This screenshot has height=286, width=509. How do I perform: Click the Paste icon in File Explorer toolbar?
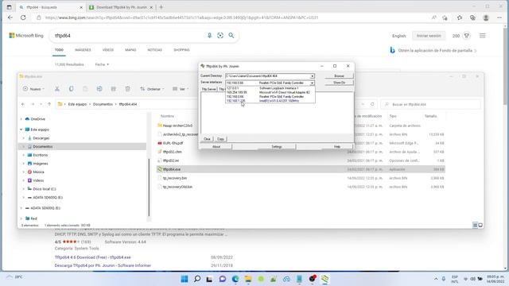tap(85, 89)
